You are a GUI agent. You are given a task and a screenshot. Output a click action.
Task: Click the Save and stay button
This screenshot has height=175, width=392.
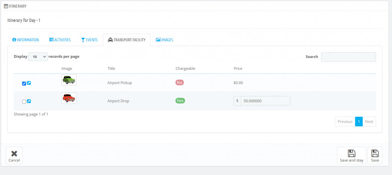coord(351,155)
